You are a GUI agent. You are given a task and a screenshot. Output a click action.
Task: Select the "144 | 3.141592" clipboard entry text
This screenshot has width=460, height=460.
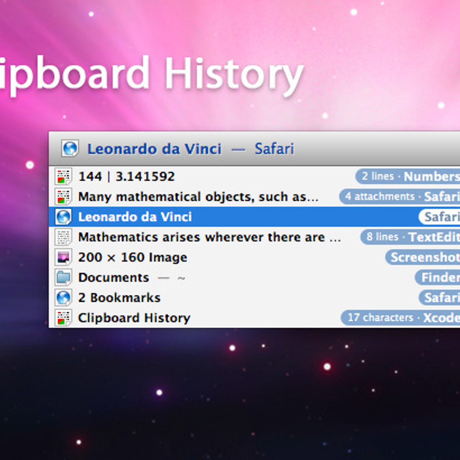click(127, 177)
